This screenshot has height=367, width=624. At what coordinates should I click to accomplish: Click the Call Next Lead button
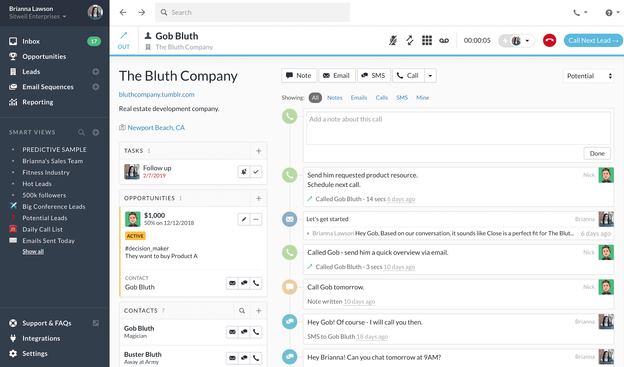pyautogui.click(x=592, y=40)
